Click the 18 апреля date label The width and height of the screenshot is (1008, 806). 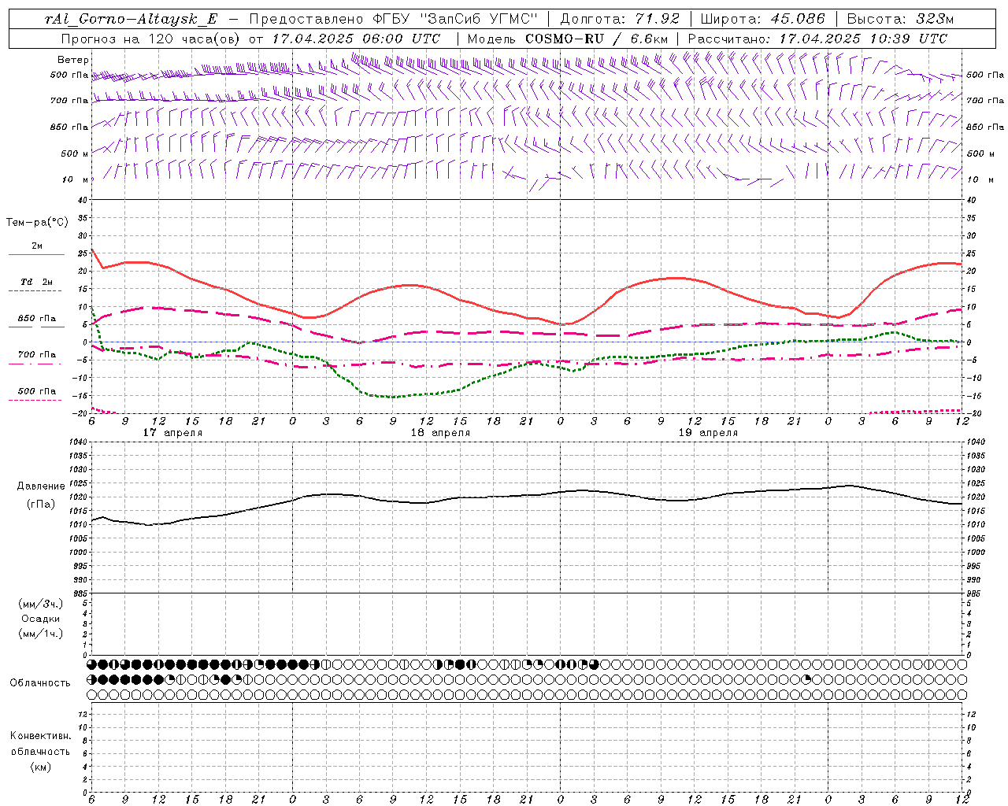pyautogui.click(x=440, y=433)
